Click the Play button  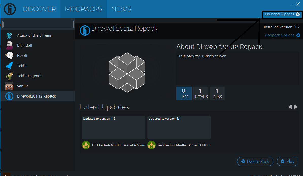288,161
